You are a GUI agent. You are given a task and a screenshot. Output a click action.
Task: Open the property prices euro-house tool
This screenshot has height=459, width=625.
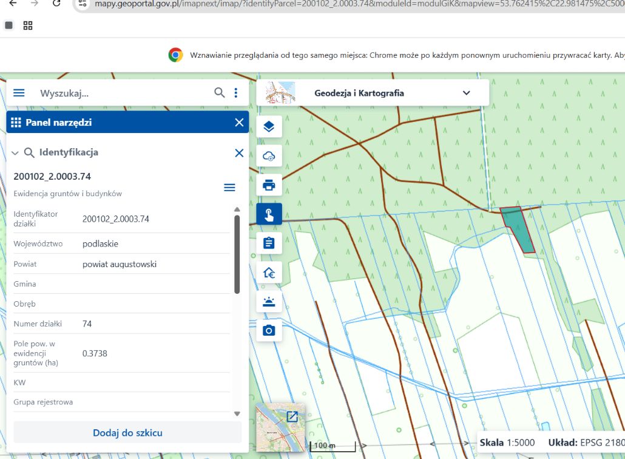coord(269,273)
